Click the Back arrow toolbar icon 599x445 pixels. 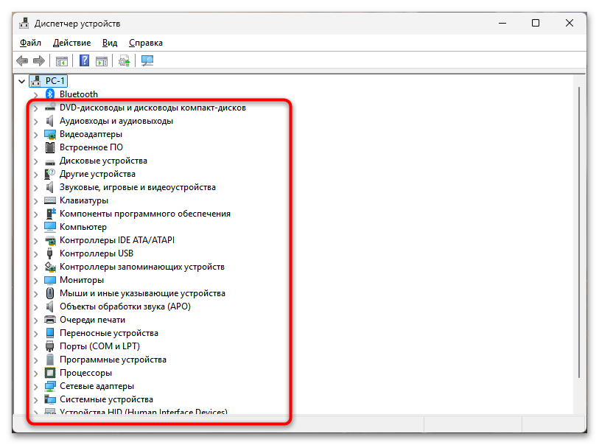pos(22,60)
